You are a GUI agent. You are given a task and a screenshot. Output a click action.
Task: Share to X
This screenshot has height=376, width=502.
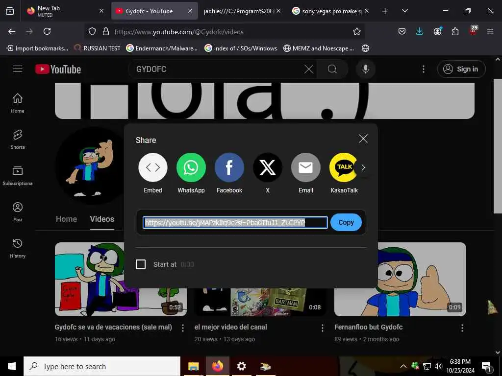[x=268, y=167]
